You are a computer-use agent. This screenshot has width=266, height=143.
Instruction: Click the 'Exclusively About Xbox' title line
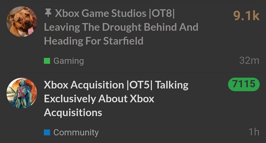point(99,99)
